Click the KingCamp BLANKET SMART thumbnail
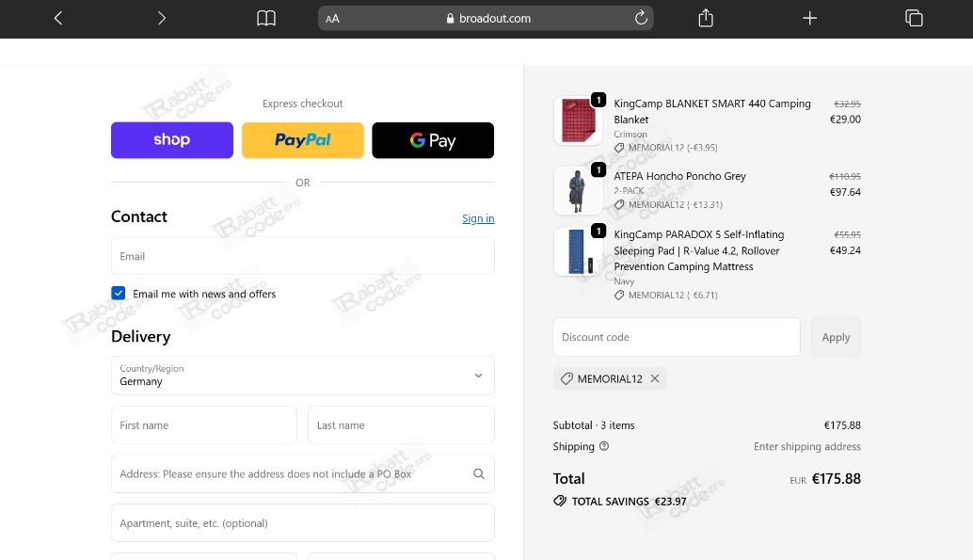 point(578,120)
